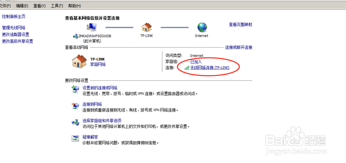
Task: Open the 文件(F) menu
Action: [5, 6]
